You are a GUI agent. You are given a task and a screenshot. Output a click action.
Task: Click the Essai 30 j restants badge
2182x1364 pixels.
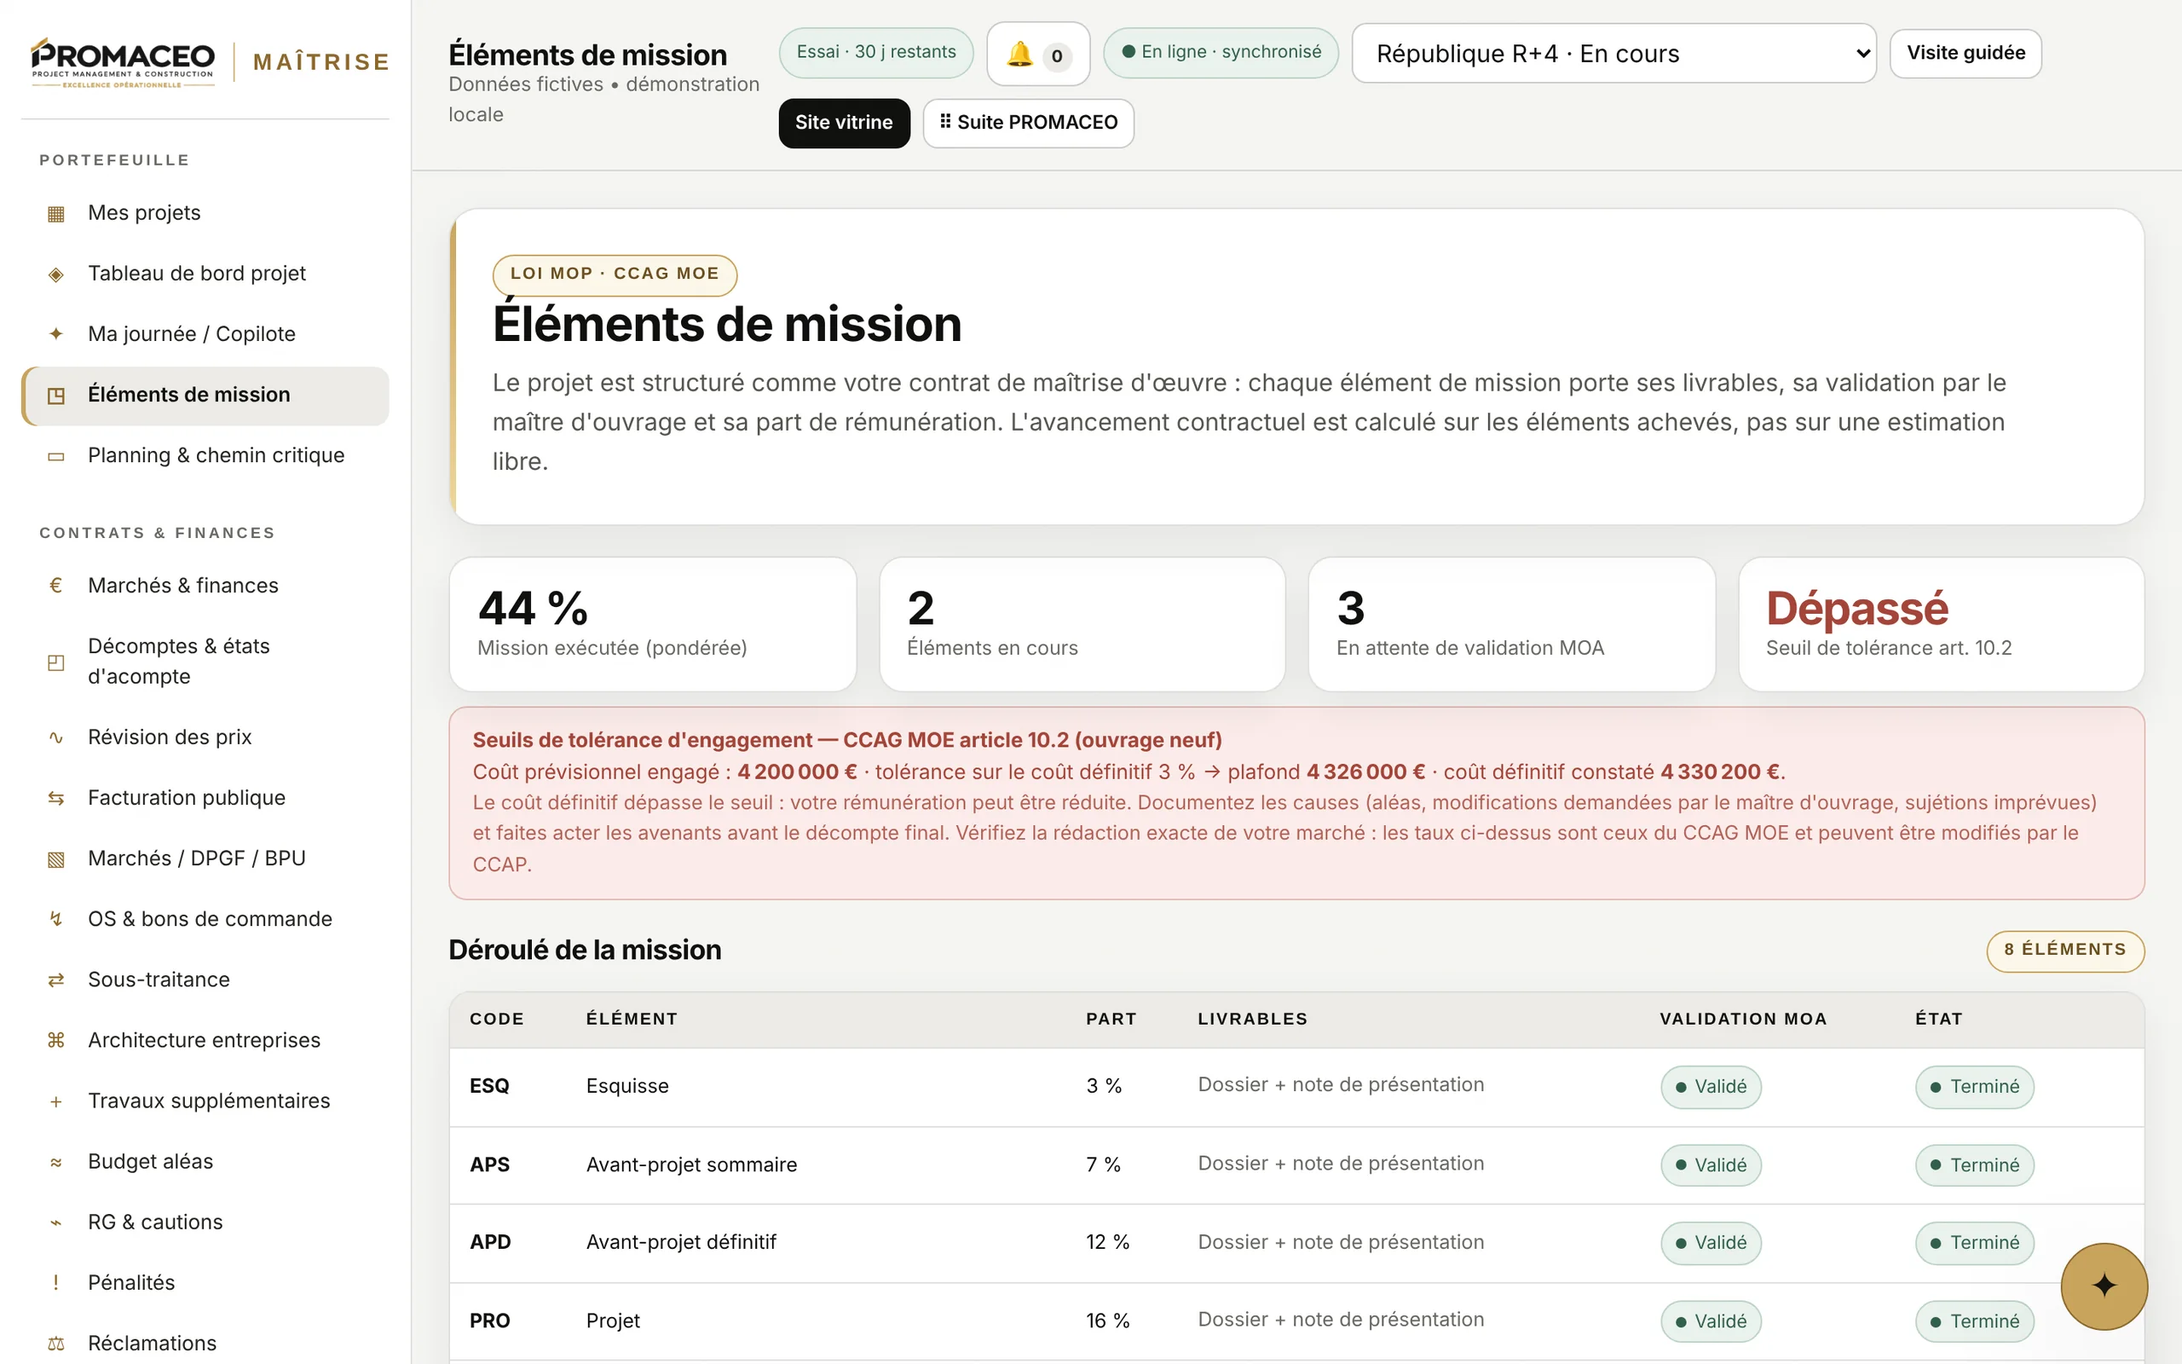[875, 52]
